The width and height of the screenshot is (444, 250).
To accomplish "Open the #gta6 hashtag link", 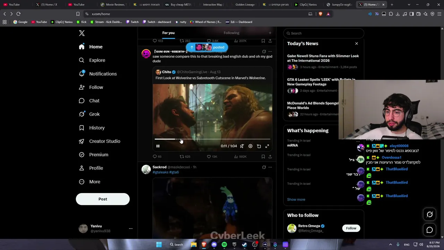I will (174, 172).
